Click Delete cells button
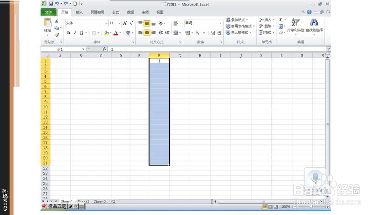Screen dimensions: 382x215 (267, 26)
